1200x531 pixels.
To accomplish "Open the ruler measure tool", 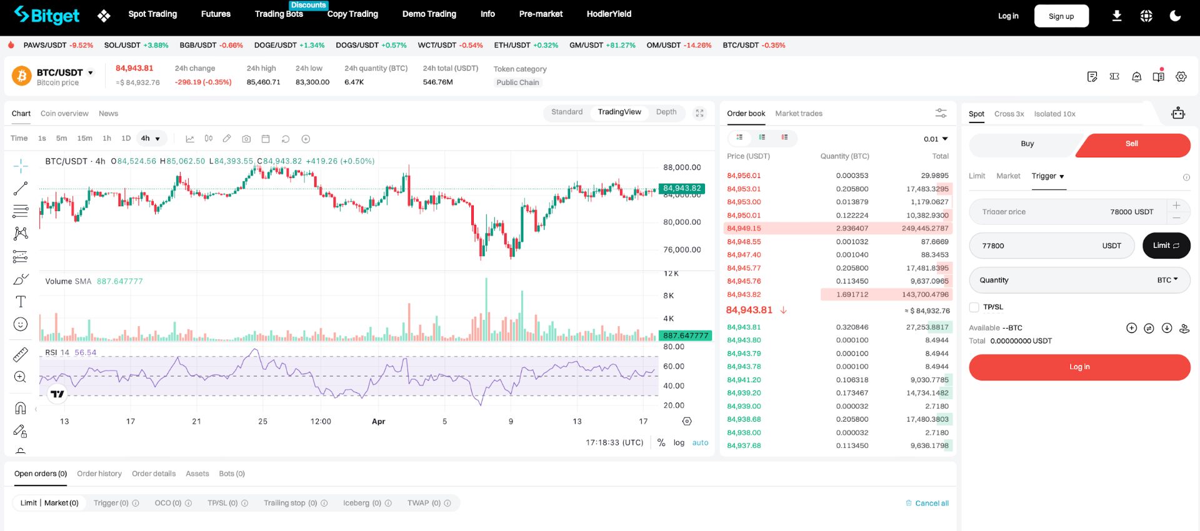I will 21,355.
